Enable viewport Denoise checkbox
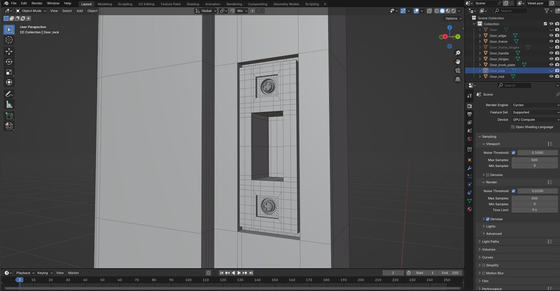This screenshot has width=560, height=291. [488, 175]
